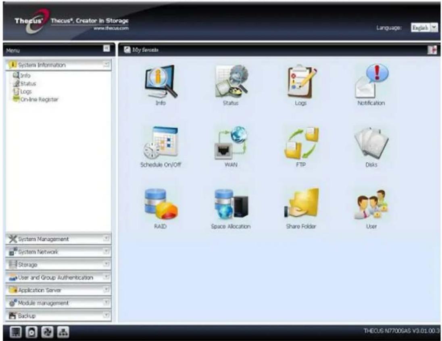The image size is (442, 341).
Task: Open Schedule On/Off calendar icon
Action: [161, 144]
